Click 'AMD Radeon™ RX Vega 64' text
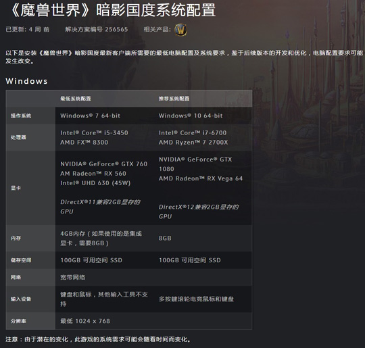This screenshot has height=348, width=365. point(201,178)
